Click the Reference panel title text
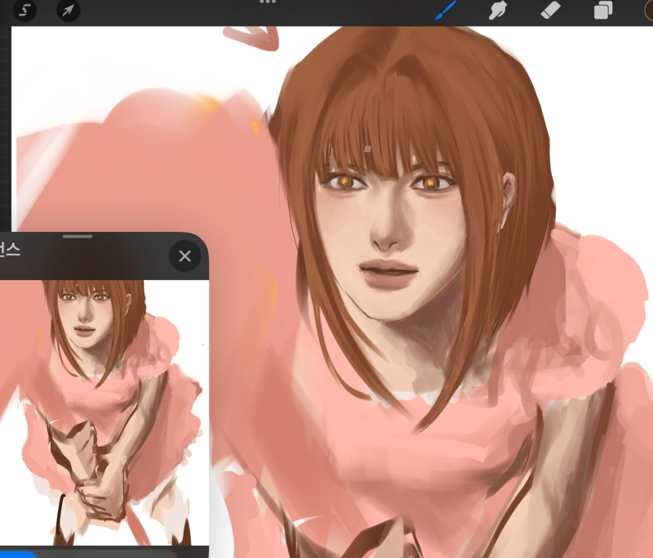Screen dimensions: 653x558 pyautogui.click(x=10, y=251)
